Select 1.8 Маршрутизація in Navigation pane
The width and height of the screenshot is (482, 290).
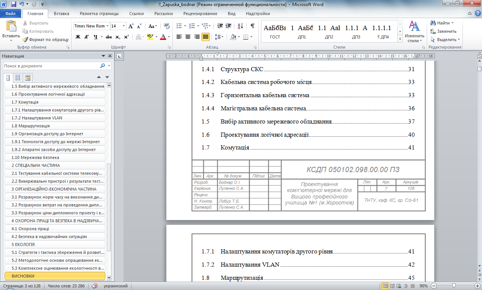coord(55,126)
